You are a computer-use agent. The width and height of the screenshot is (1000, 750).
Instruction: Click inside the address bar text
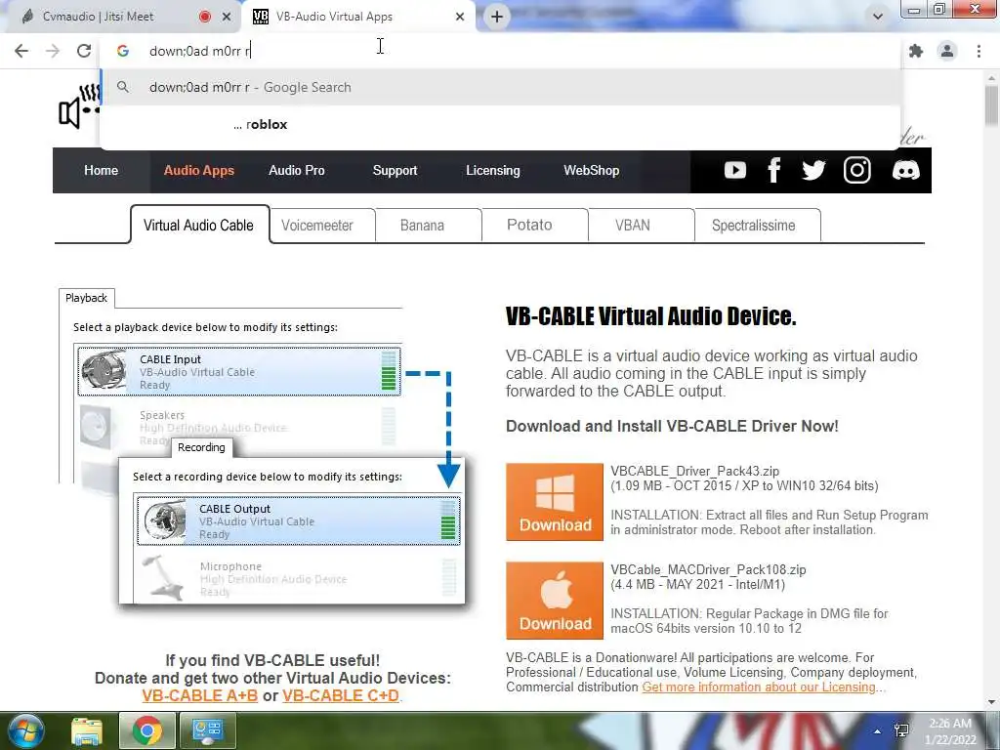coord(199,51)
